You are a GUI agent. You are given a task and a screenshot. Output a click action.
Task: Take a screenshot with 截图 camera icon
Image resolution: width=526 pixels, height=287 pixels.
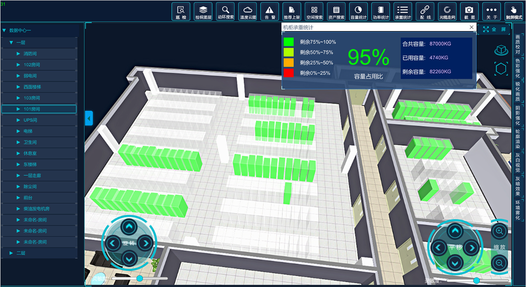click(469, 11)
